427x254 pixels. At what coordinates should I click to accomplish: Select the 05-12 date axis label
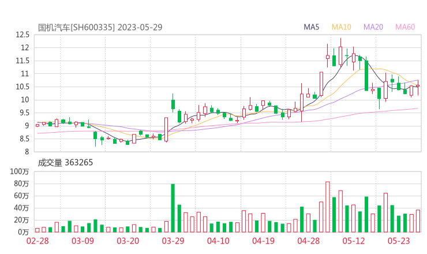pos(354,241)
